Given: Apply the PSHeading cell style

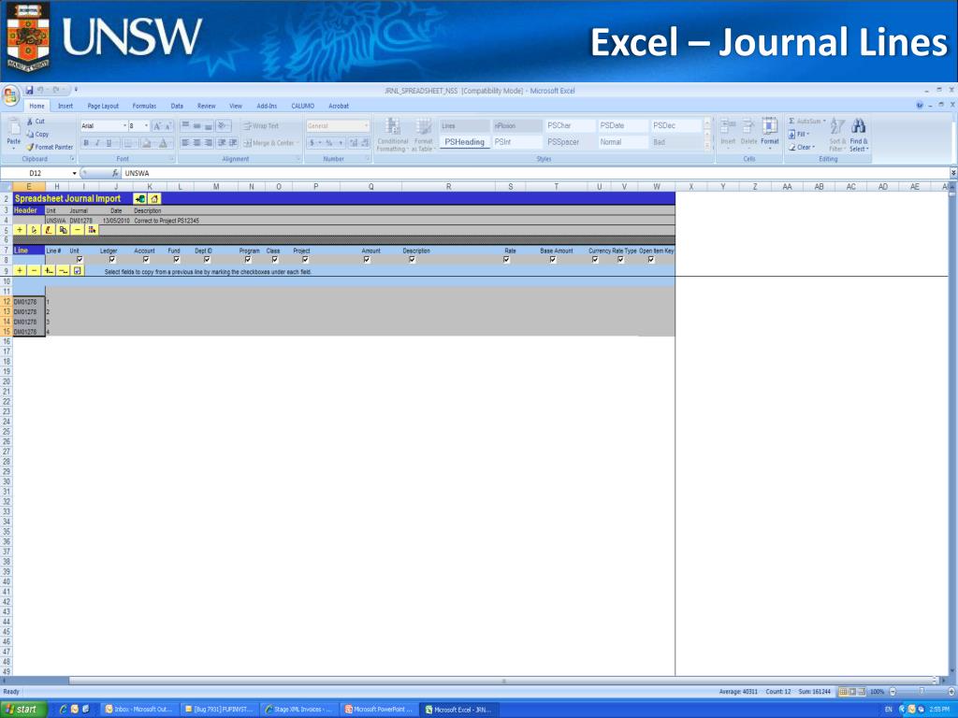Looking at the screenshot, I should point(464,142).
